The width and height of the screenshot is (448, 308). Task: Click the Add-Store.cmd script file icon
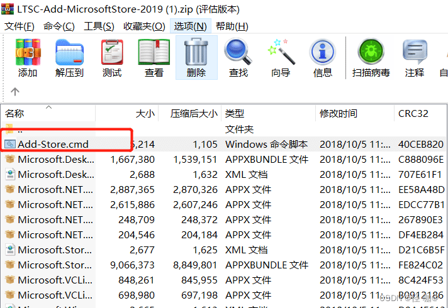click(10, 144)
